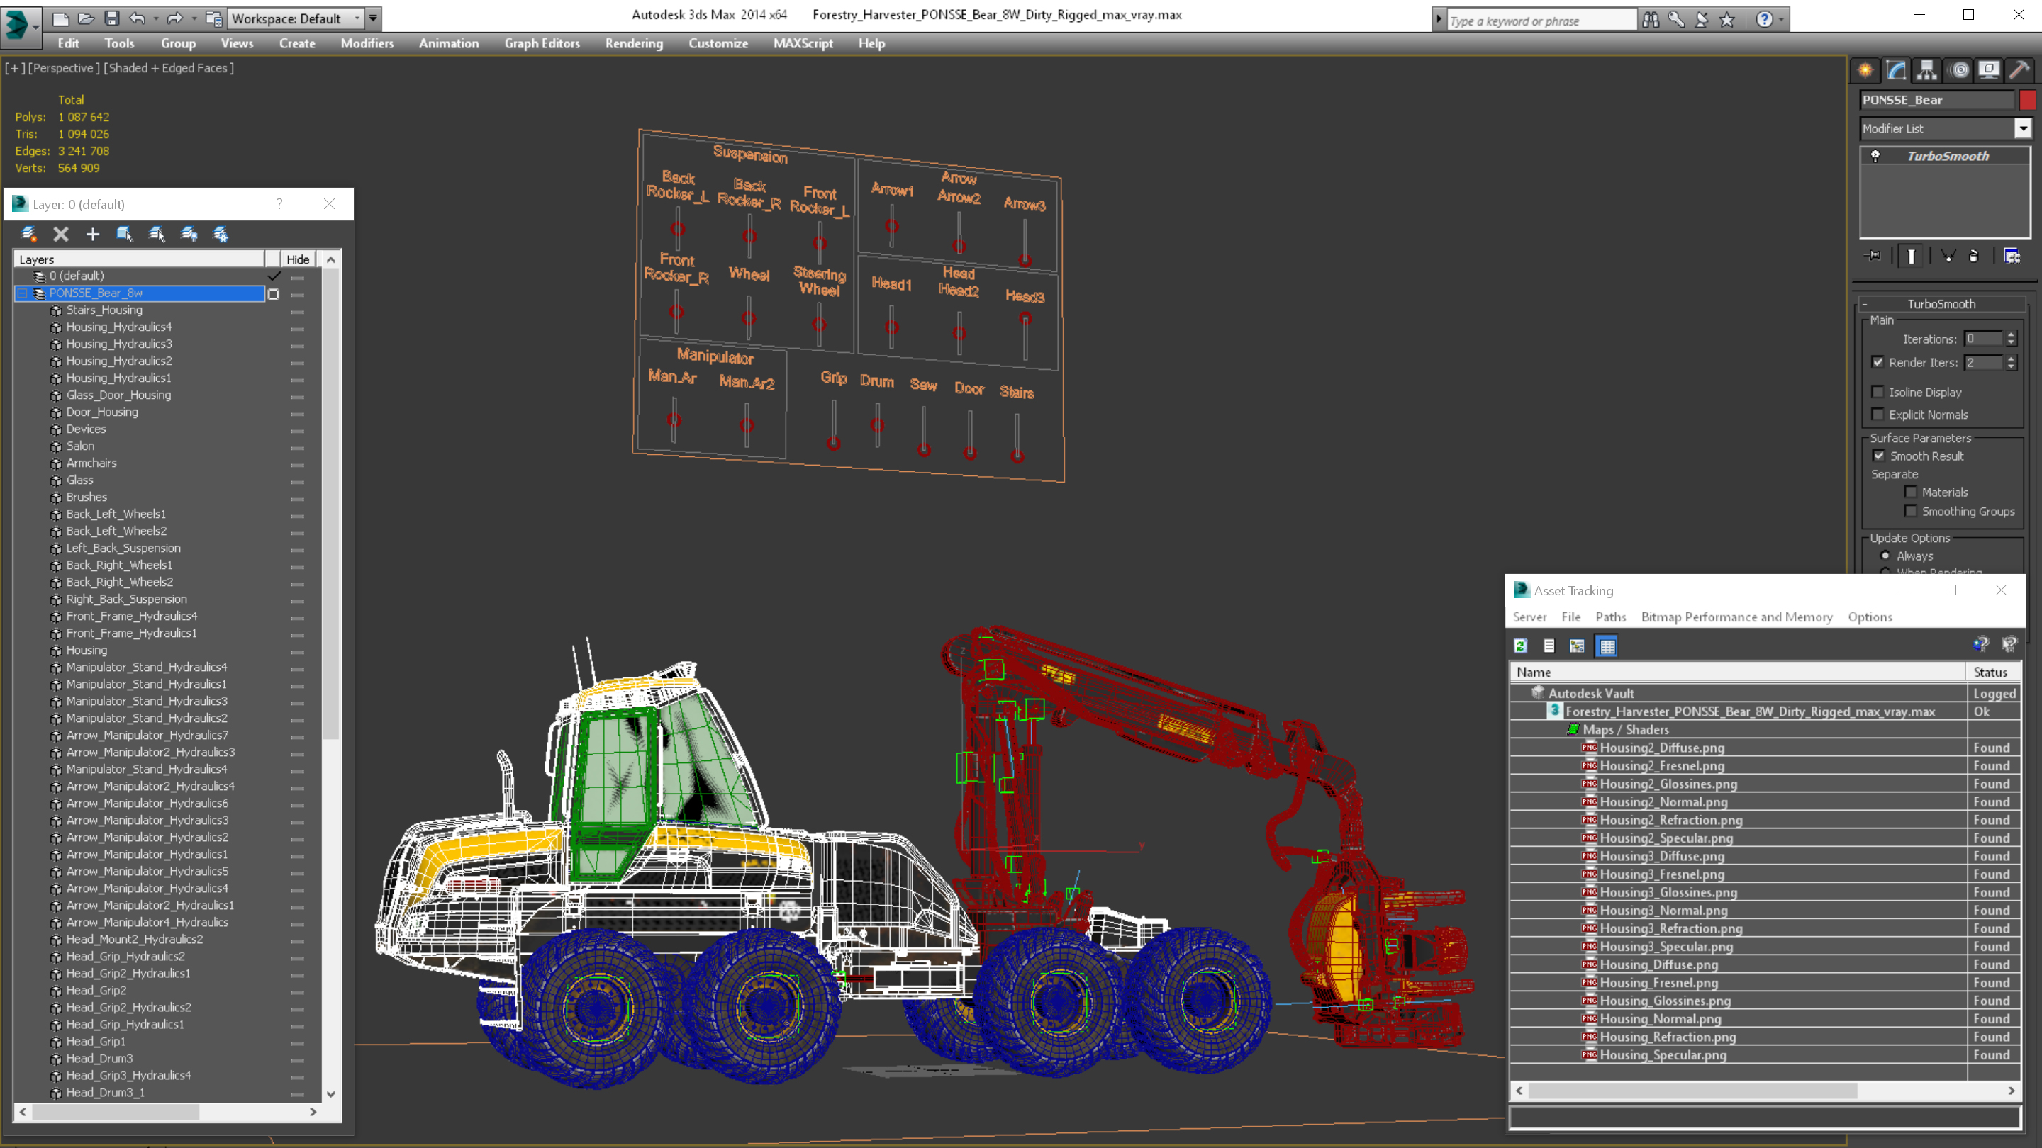This screenshot has width=2042, height=1148.
Task: Delete highlighted layer with X icon
Action: 61,234
